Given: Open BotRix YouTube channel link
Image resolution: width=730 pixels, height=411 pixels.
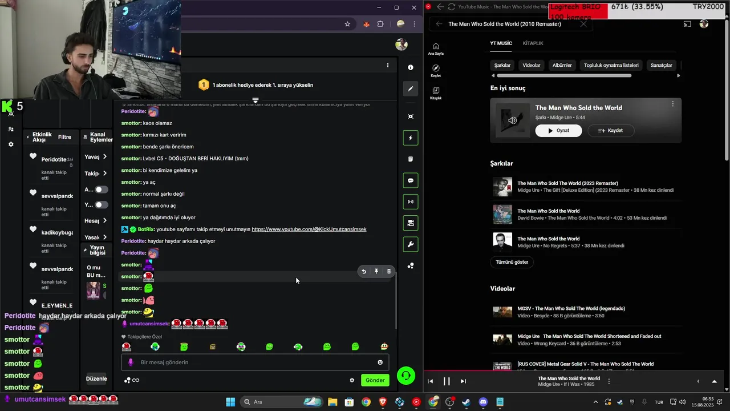Looking at the screenshot, I should (309, 229).
